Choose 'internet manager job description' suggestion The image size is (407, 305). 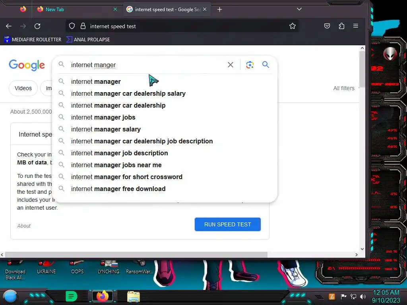pyautogui.click(x=165, y=153)
